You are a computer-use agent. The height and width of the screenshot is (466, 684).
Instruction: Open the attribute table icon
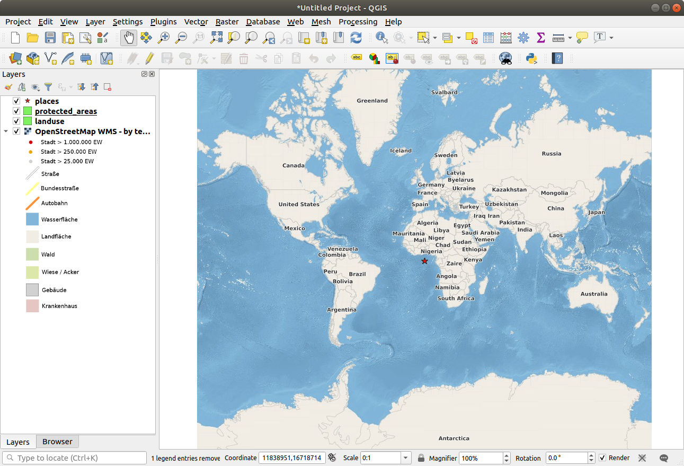click(488, 38)
